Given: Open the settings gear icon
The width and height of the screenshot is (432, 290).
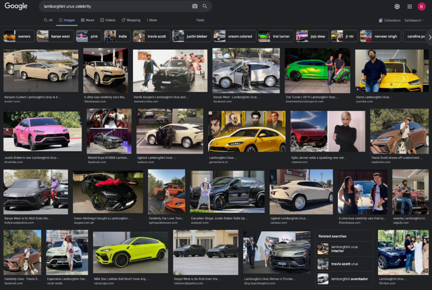Looking at the screenshot, I should tap(397, 6).
